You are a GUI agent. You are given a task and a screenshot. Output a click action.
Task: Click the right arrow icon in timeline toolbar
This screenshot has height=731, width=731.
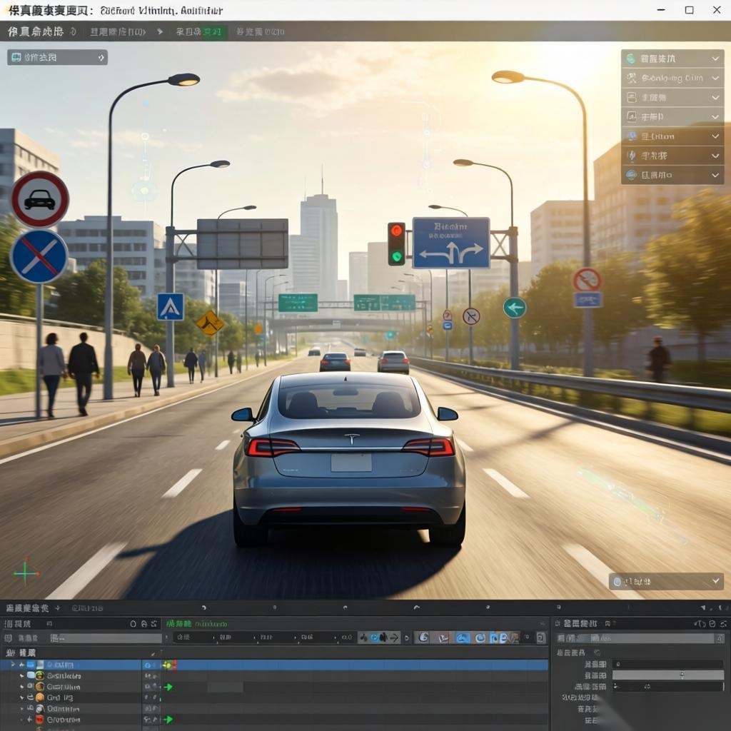pyautogui.click(x=394, y=637)
